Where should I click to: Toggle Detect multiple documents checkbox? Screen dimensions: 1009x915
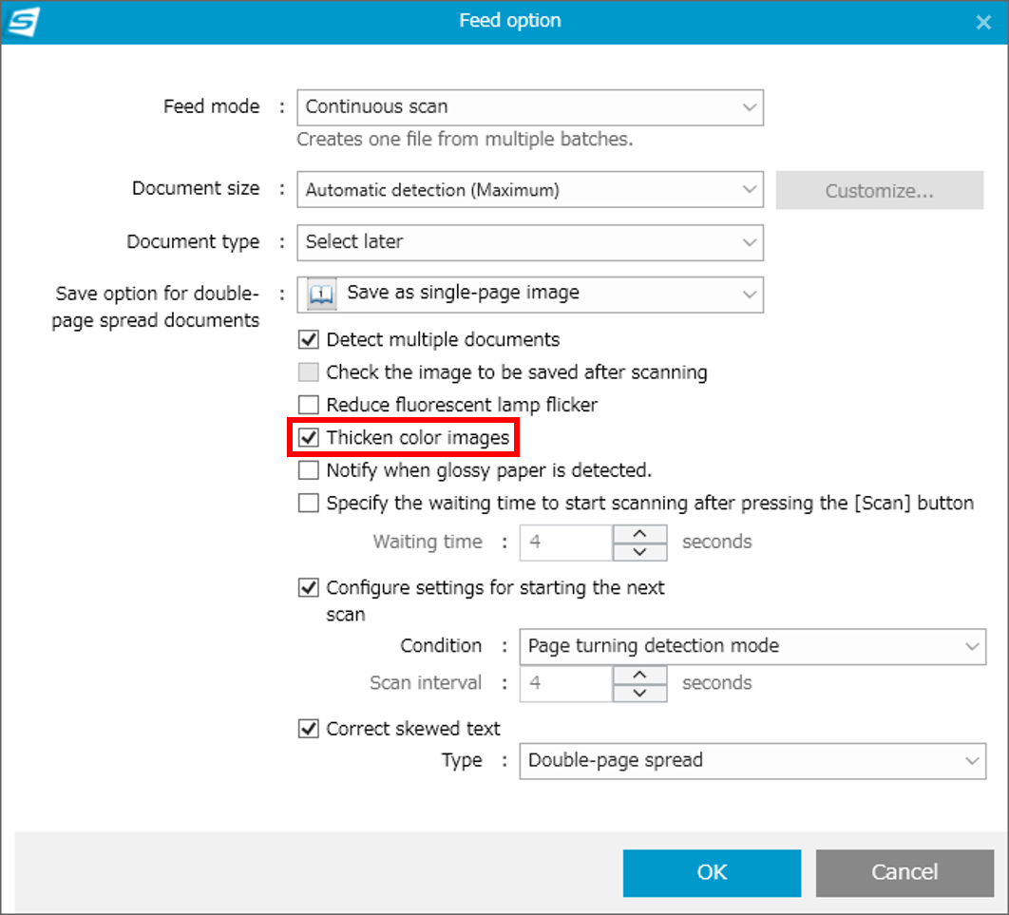[x=308, y=339]
